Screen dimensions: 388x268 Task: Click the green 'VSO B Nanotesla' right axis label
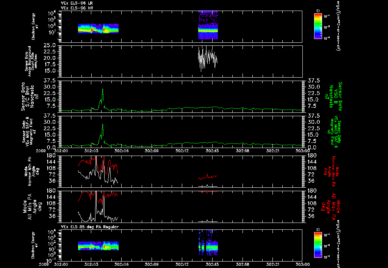pos(333,97)
